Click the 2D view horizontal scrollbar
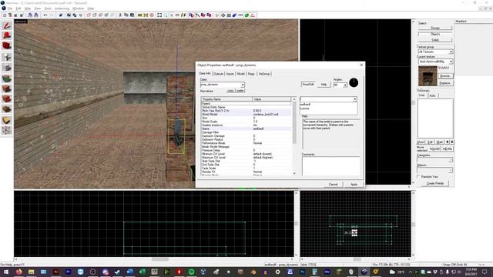This screenshot has width=493, height=277. point(154,259)
